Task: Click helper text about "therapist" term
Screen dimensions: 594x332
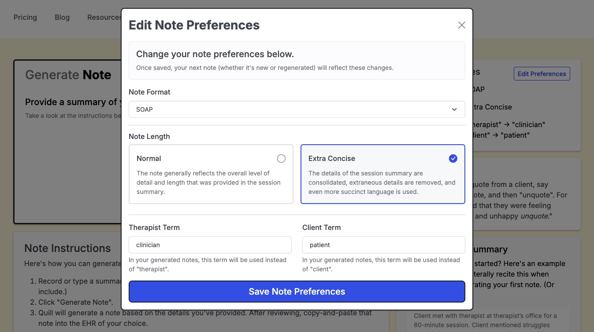Action: tap(208, 264)
